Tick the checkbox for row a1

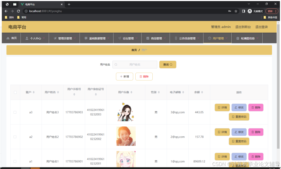(15, 161)
